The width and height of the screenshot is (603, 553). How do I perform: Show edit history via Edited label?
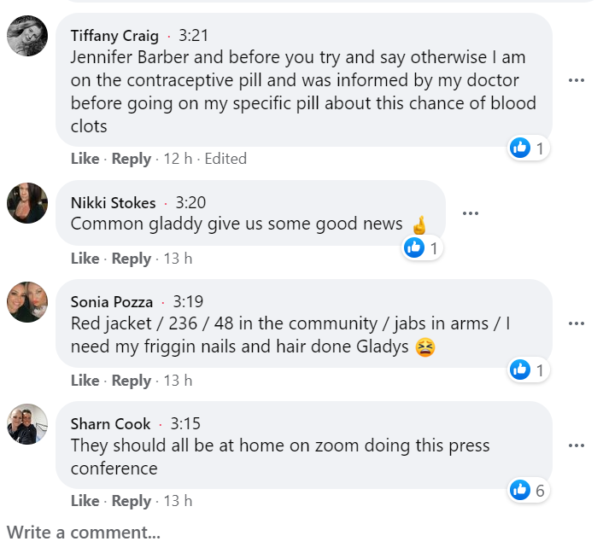click(x=225, y=159)
